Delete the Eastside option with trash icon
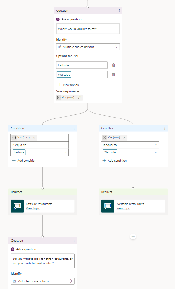 pos(113,65)
